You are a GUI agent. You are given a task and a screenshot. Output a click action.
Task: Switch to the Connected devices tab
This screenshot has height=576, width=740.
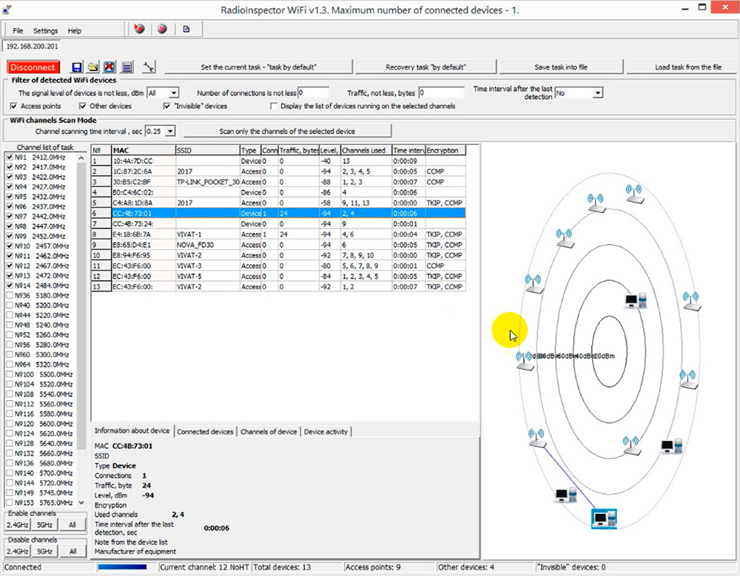205,432
